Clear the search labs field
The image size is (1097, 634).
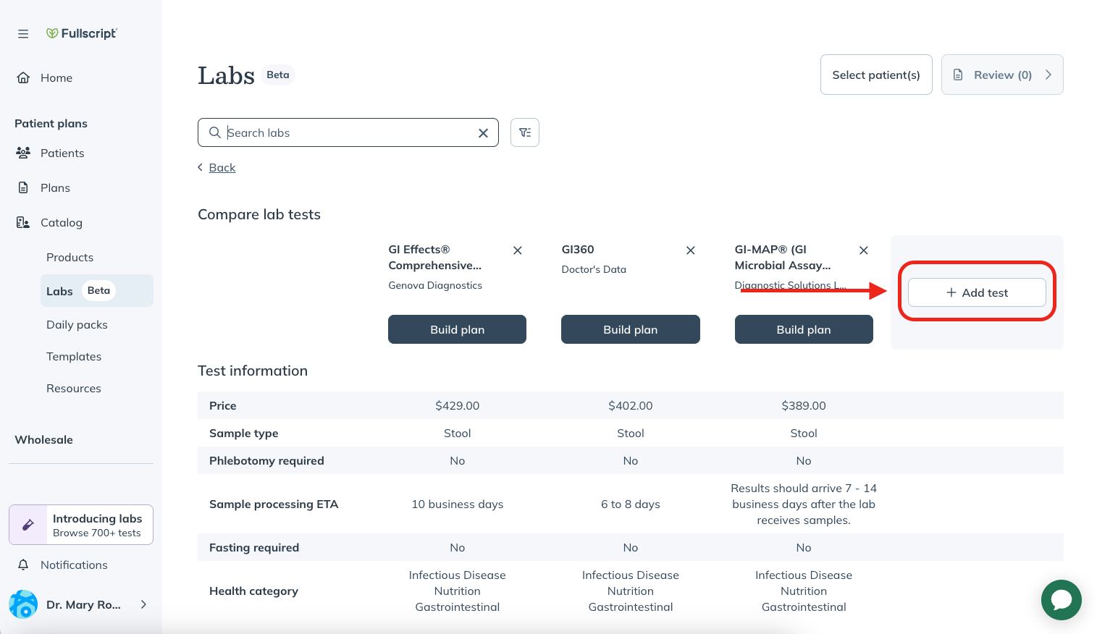[x=483, y=133]
